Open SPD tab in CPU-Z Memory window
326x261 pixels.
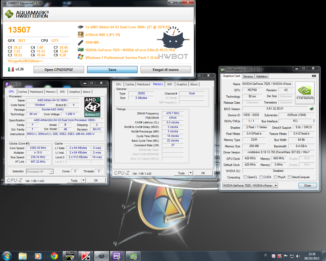[x=170, y=84]
